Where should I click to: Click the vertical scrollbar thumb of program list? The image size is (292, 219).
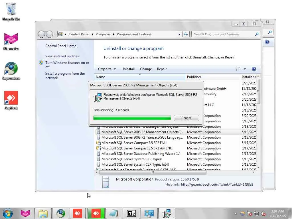(x=258, y=91)
